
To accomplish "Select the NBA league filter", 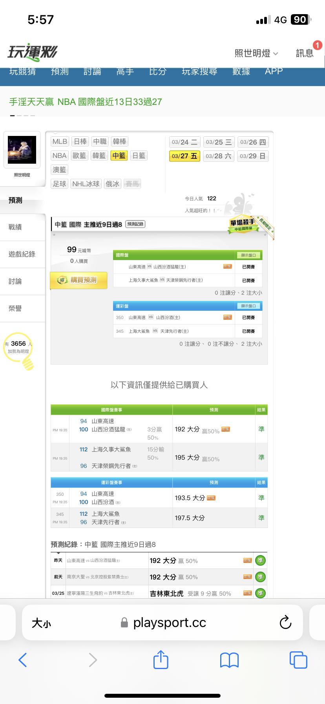I will pyautogui.click(x=60, y=156).
